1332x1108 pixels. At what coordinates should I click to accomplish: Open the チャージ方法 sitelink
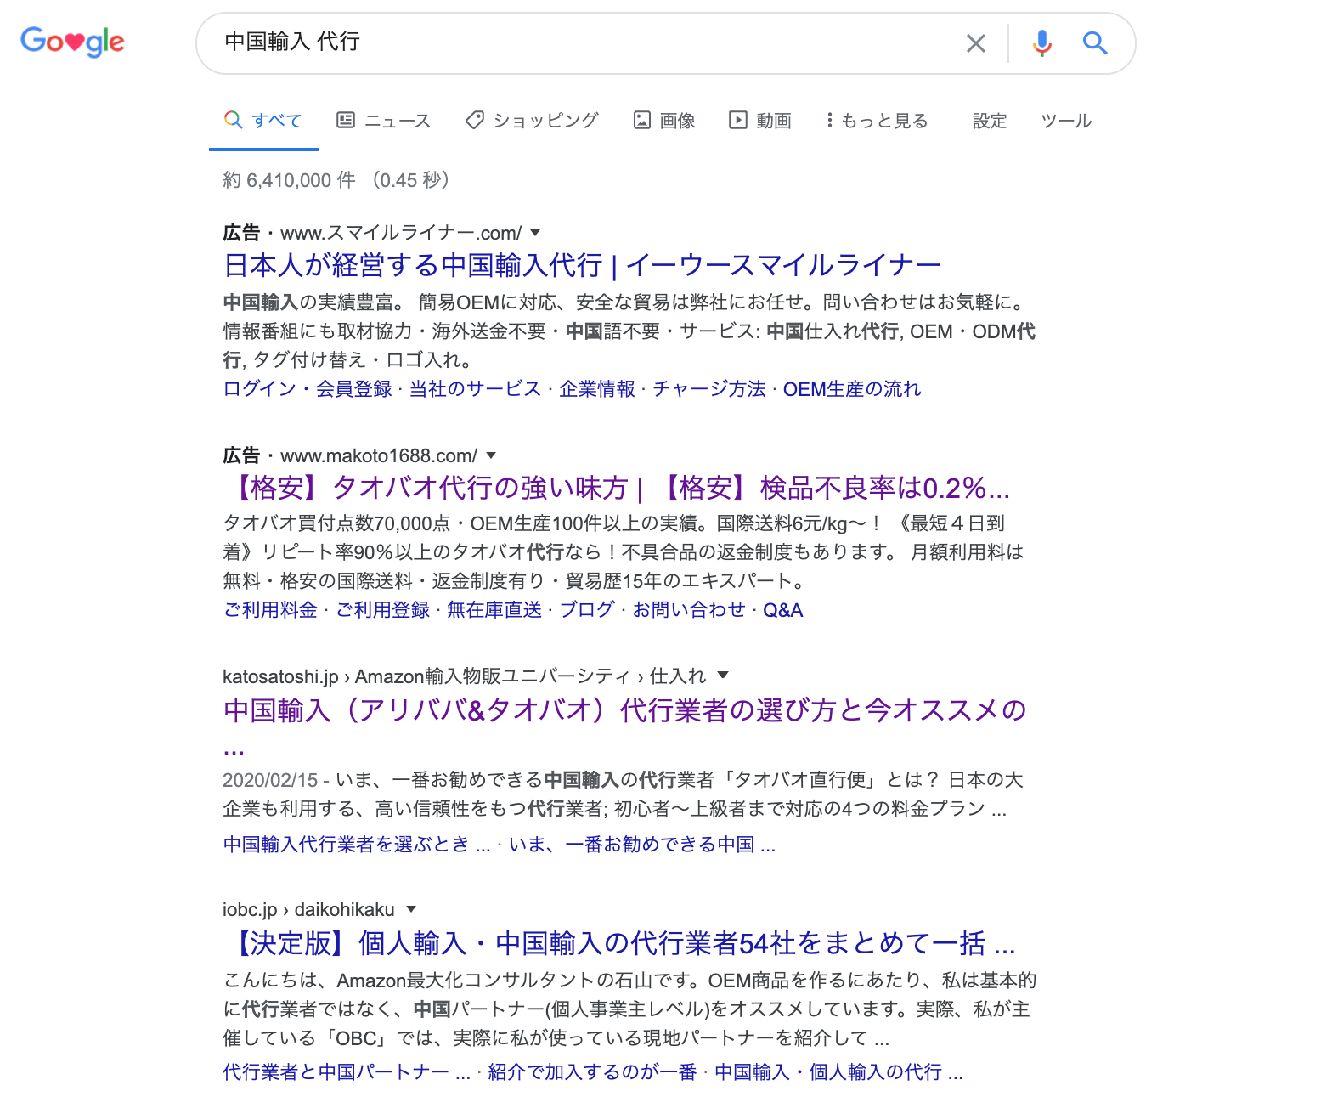coord(709,389)
